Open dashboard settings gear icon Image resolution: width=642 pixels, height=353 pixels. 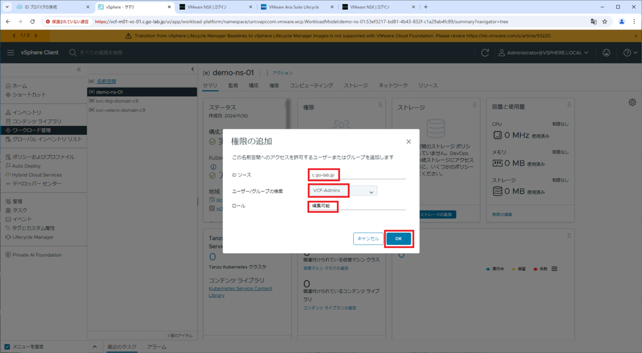click(632, 102)
